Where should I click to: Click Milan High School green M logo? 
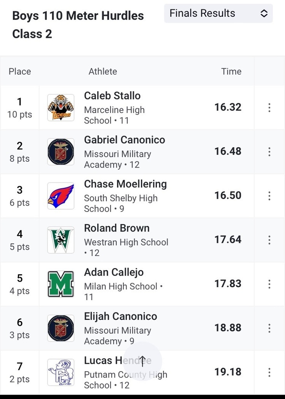[x=61, y=284]
